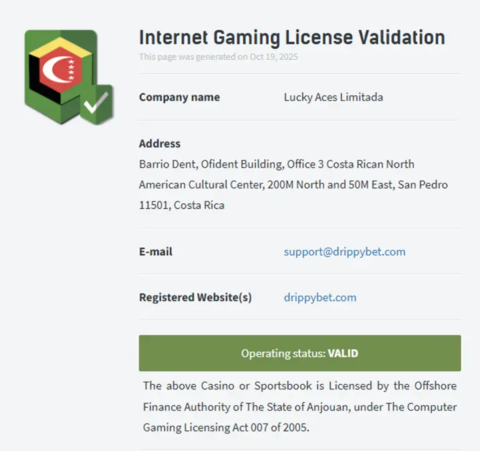Click the E-mail field label
Screen dimensions: 480x451
156,252
